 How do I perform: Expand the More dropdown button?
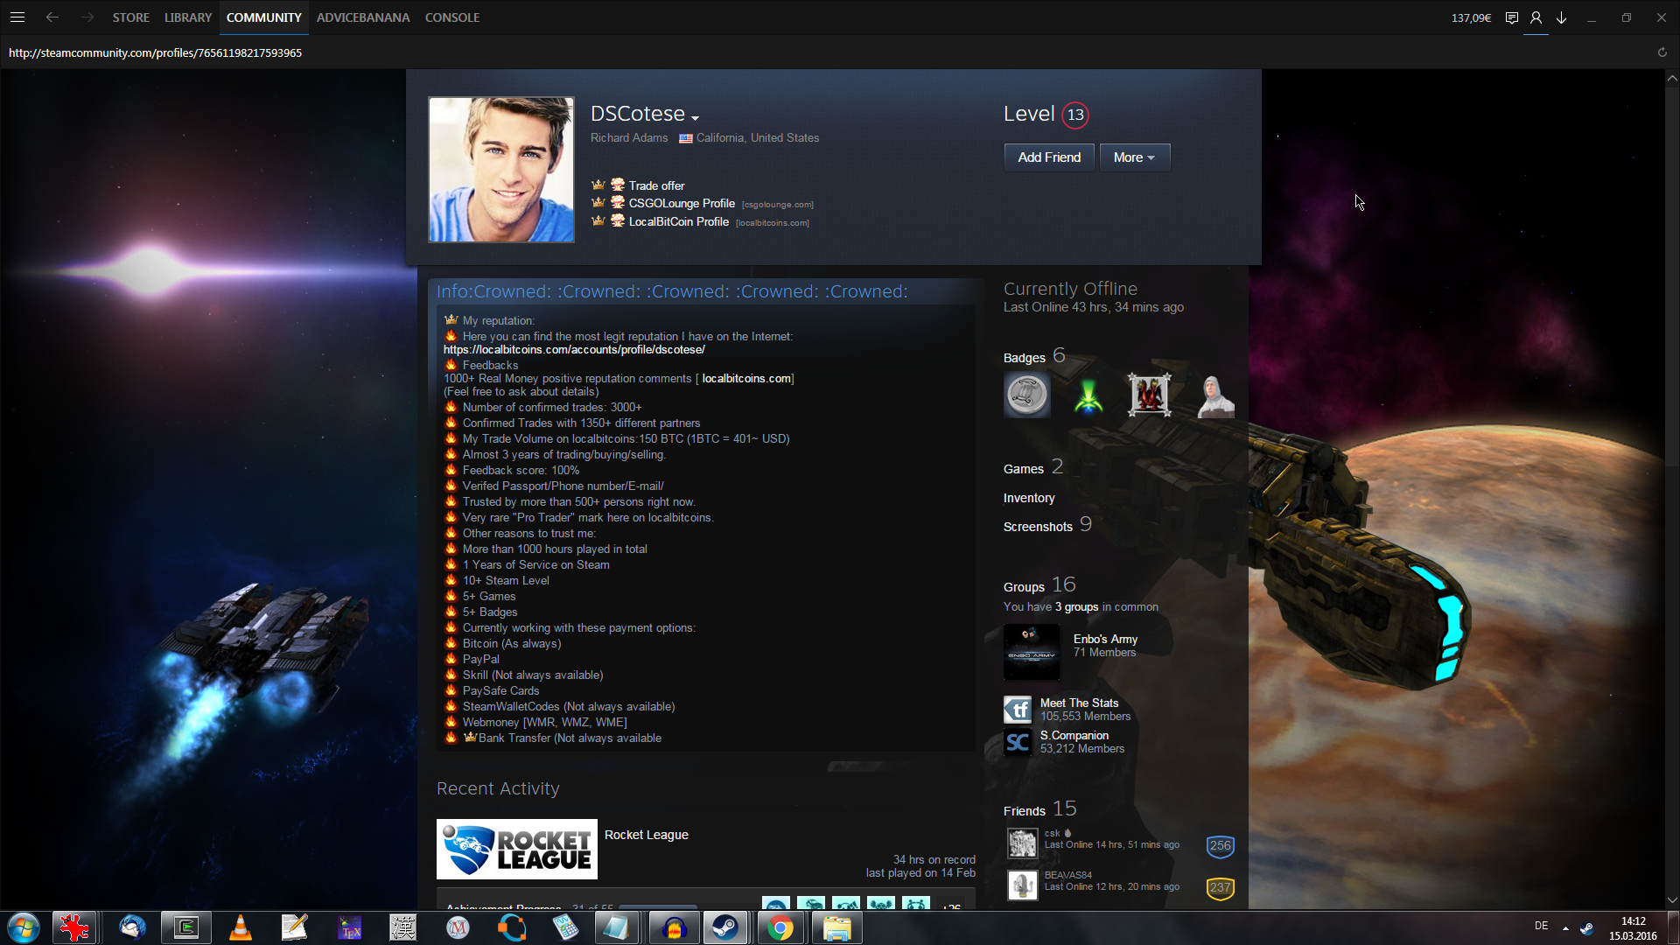click(1134, 157)
